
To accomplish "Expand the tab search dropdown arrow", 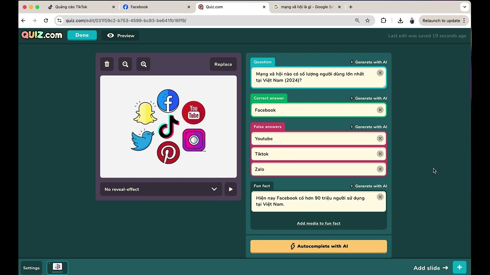I will 465,7.
